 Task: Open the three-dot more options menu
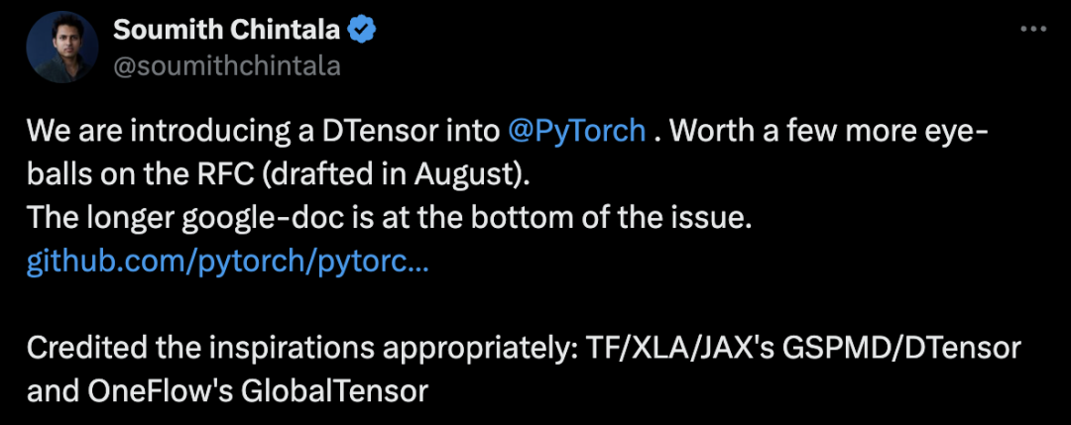click(1032, 31)
